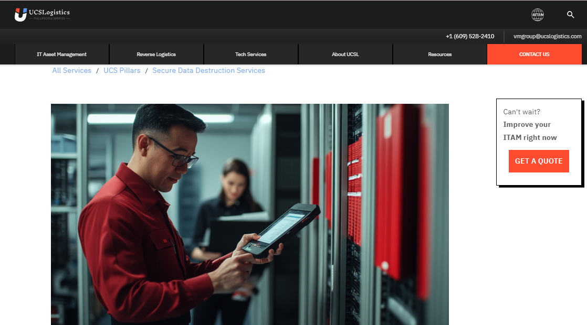The width and height of the screenshot is (587, 325).
Task: Click the vmgroup@ucslogistics.com email link
Action: tap(547, 37)
